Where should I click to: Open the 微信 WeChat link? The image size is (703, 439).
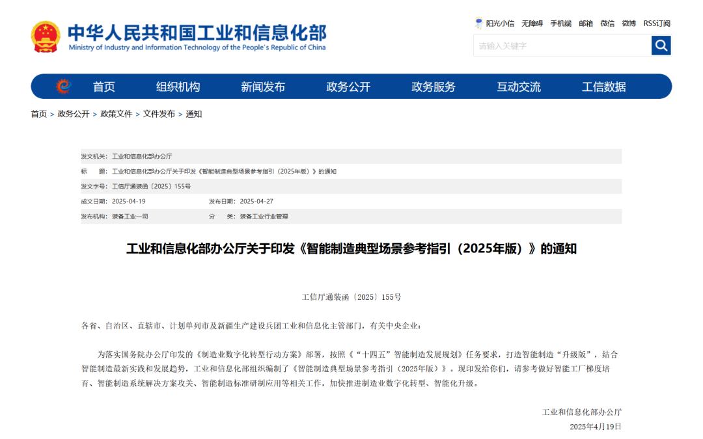click(607, 23)
